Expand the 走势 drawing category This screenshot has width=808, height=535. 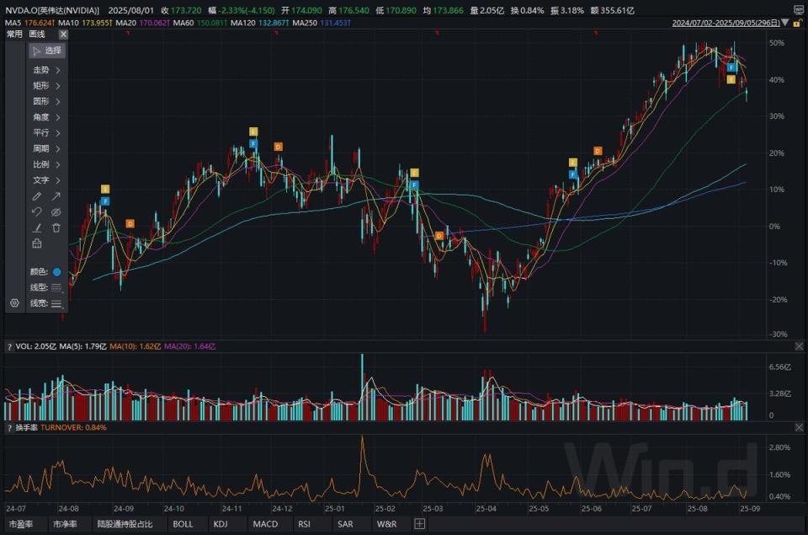coord(47,70)
